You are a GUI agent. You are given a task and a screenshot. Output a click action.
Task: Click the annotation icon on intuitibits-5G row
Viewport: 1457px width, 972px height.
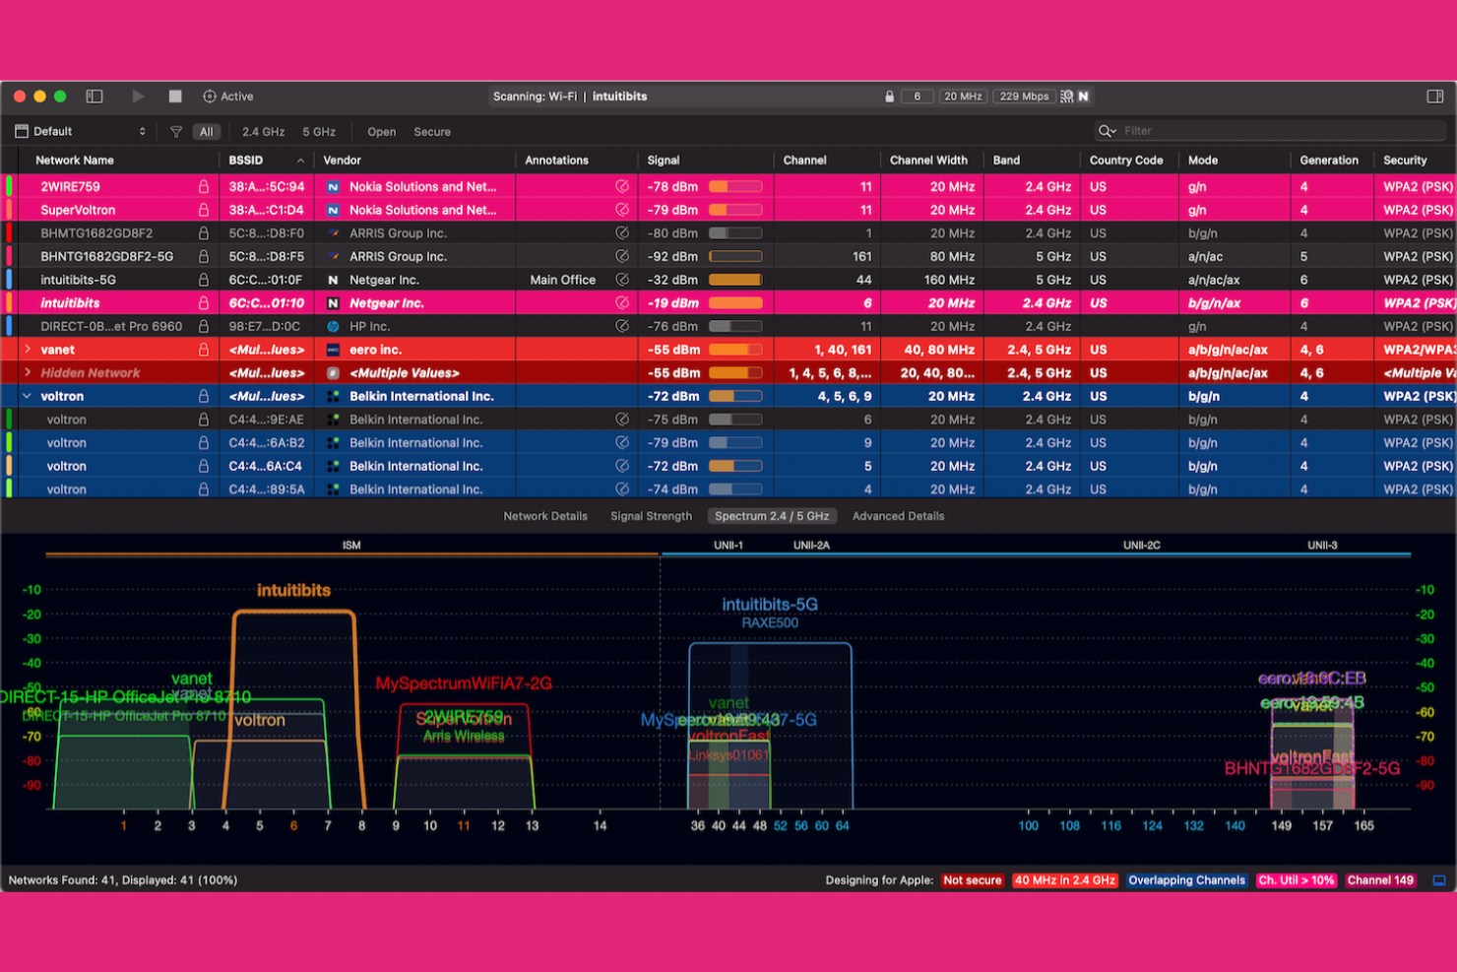pyautogui.click(x=622, y=280)
